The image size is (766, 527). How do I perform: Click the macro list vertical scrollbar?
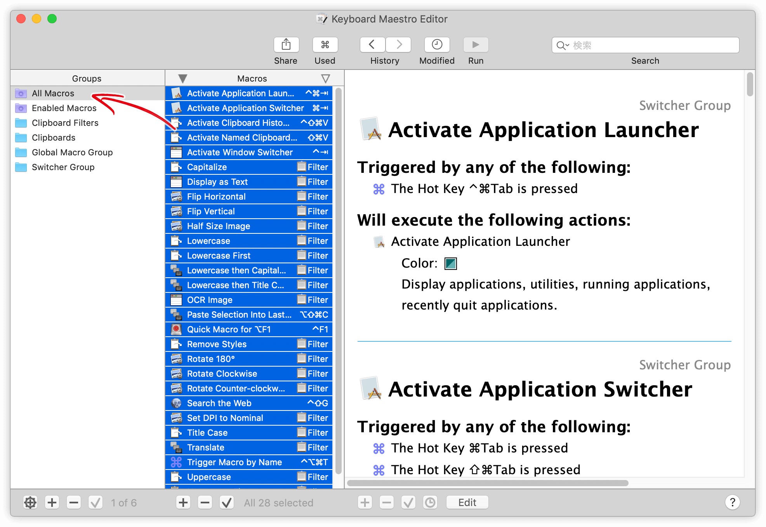(338, 280)
